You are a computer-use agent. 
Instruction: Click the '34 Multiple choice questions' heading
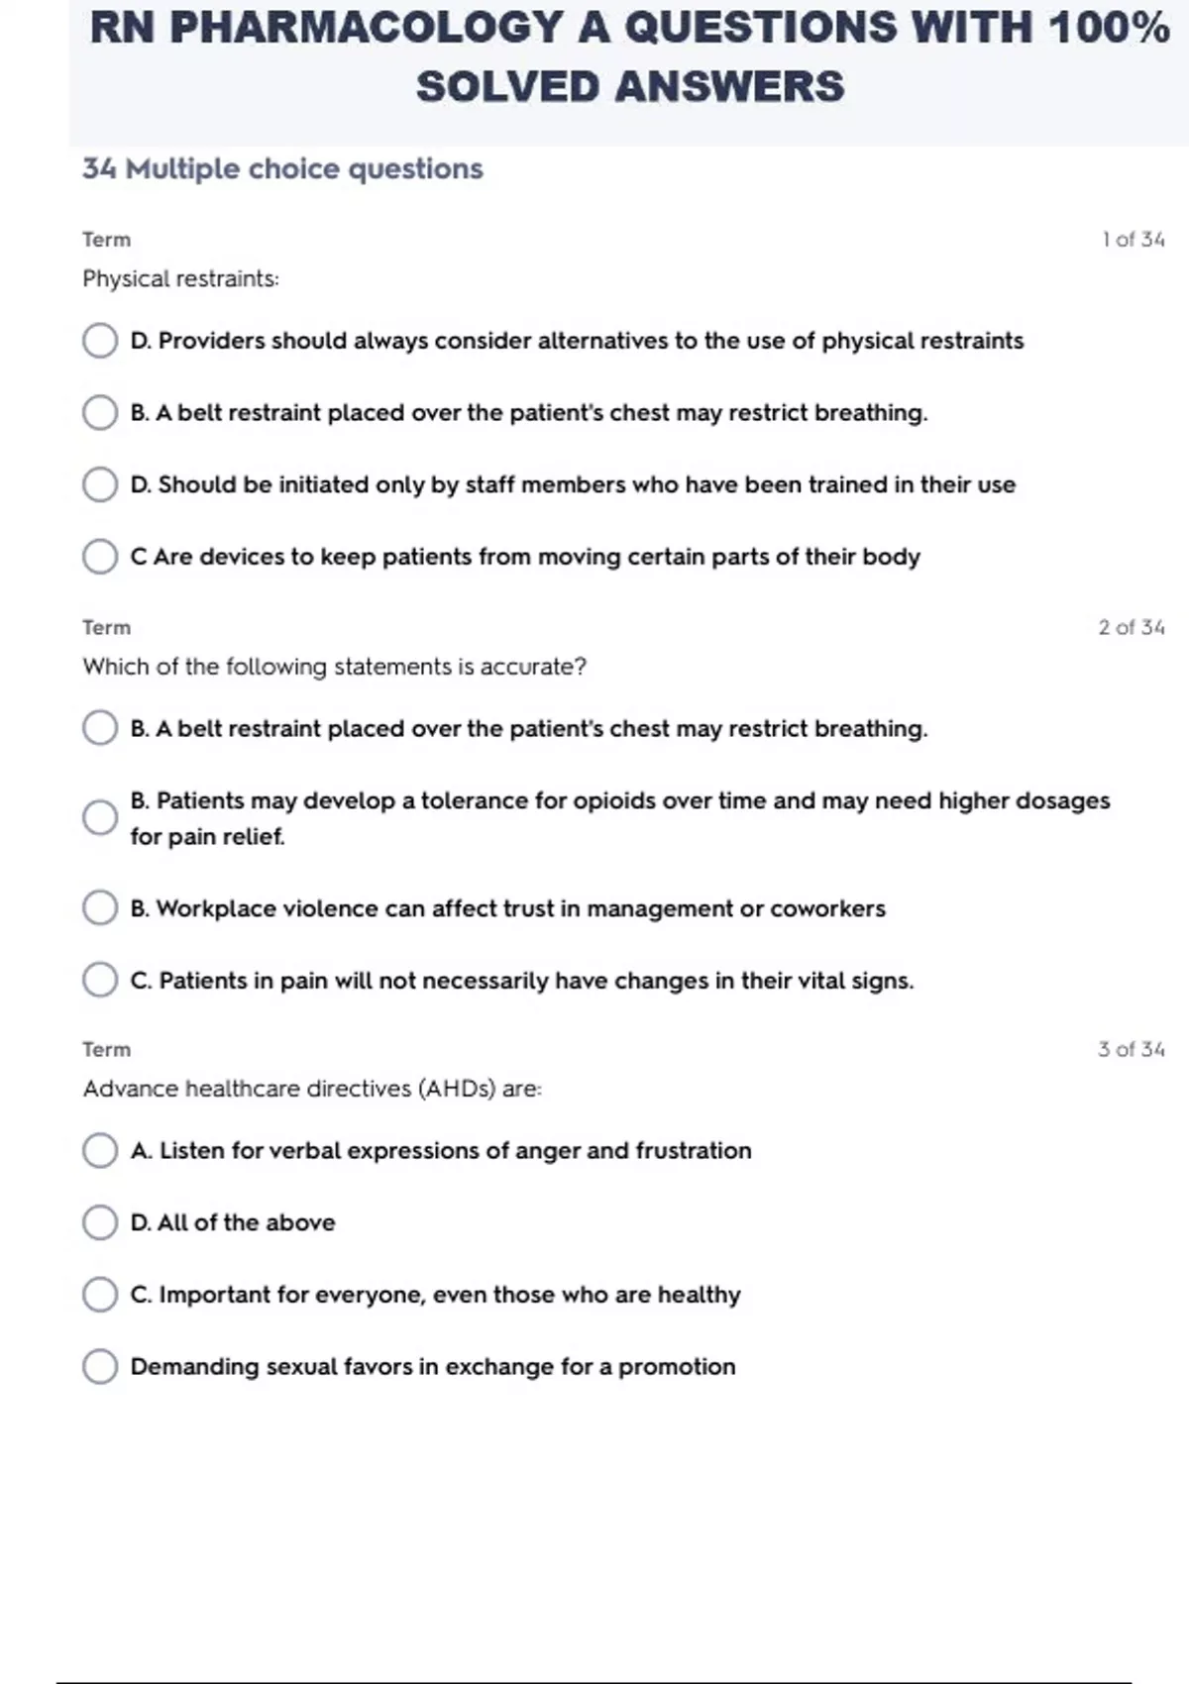(282, 169)
